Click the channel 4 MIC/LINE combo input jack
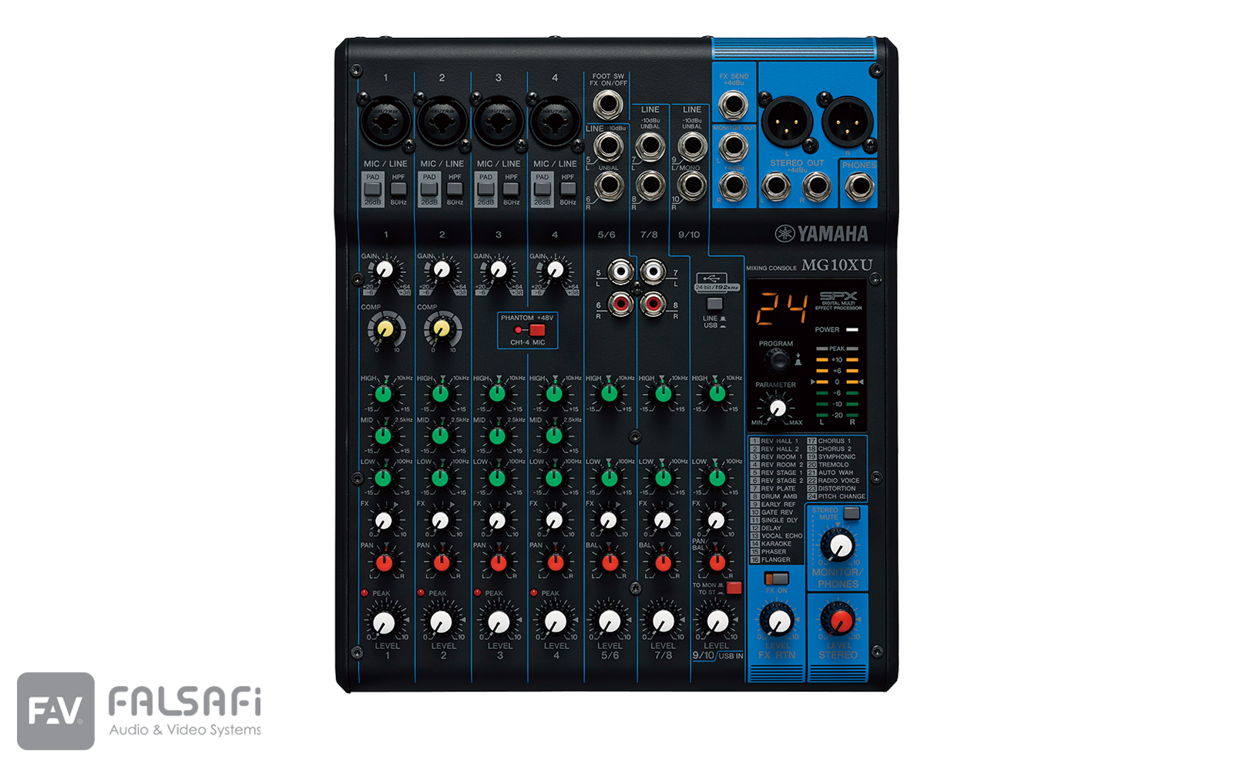This screenshot has width=1233, height=771. click(555, 122)
